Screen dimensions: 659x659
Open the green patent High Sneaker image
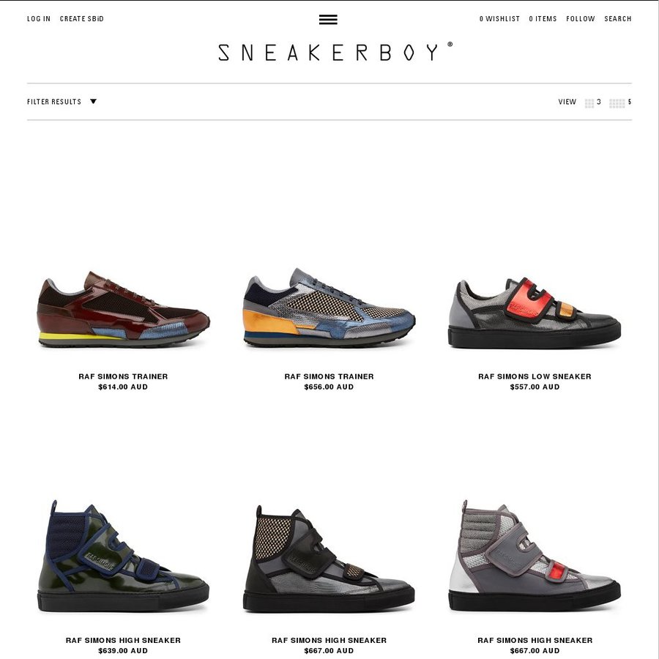pos(123,556)
